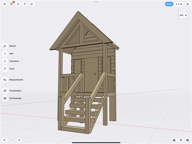Viewport: 192px width, 144px height.
Task: Expand the items layers panel
Action: click(19, 140)
